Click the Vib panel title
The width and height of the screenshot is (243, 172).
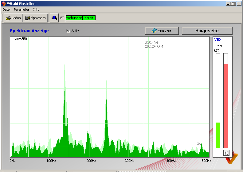pos(217,39)
